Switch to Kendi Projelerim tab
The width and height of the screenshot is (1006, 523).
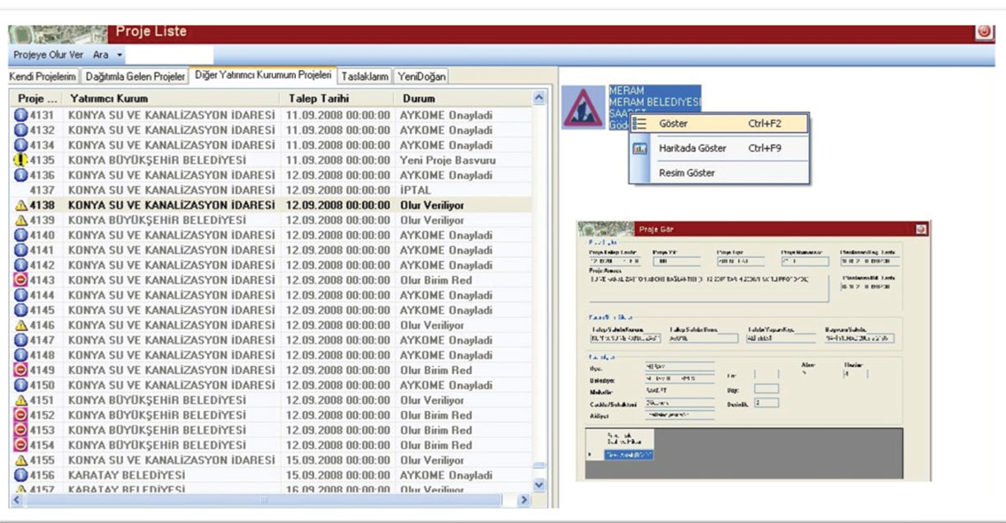tap(43, 77)
